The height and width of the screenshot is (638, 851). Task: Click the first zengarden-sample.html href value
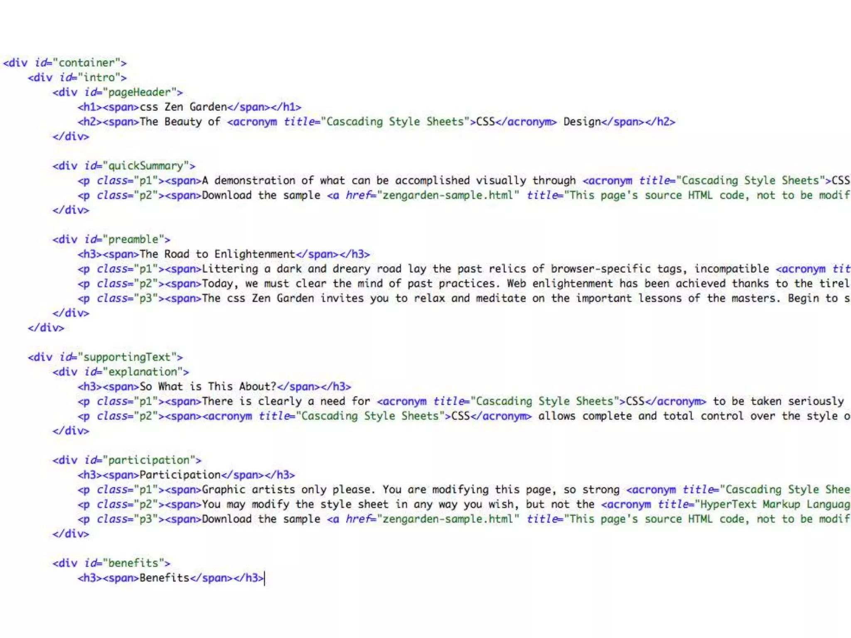pos(448,195)
